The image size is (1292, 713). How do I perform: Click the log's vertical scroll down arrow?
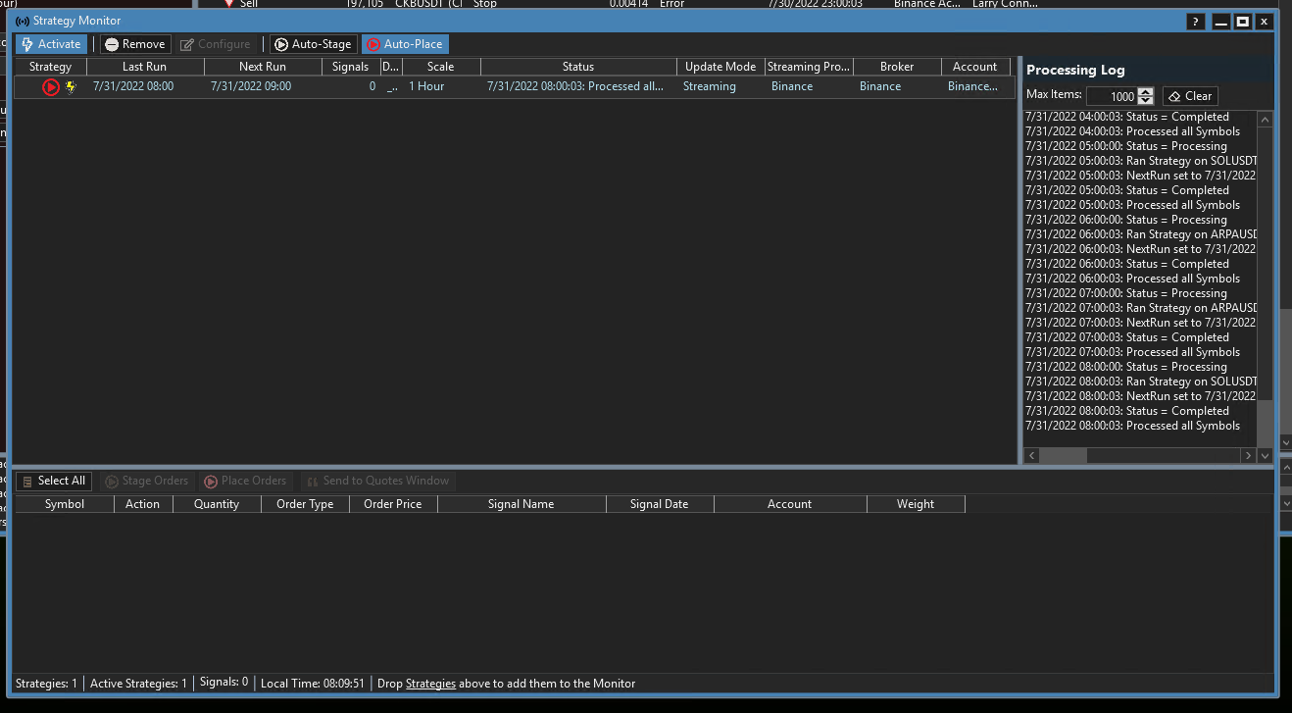(x=1265, y=456)
